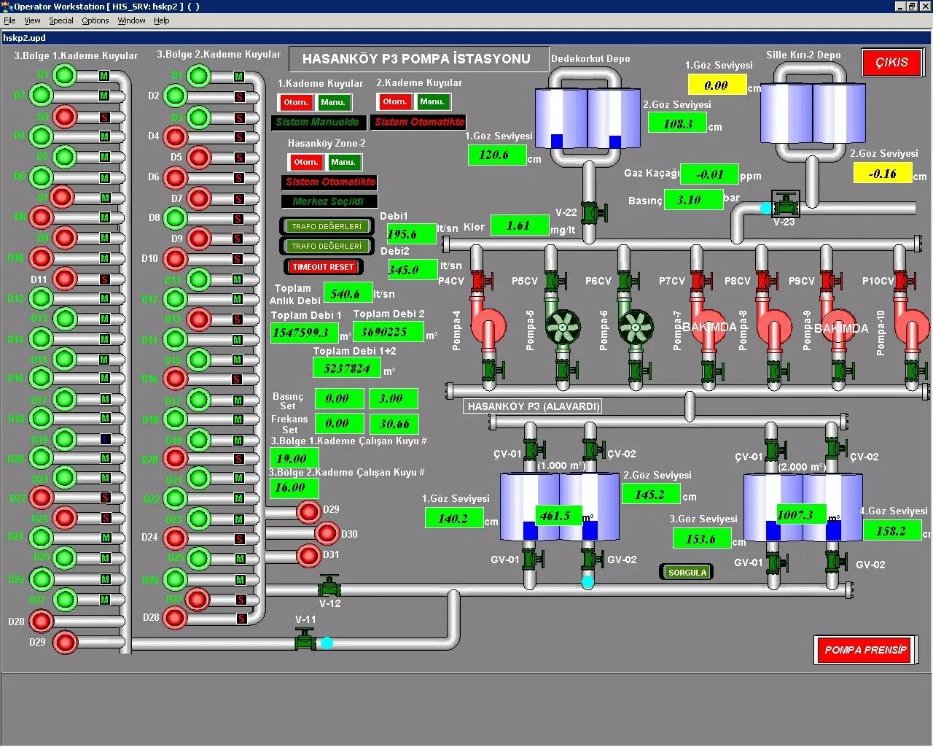Set 2.Kademe Kuyular to Otom. mode

pyautogui.click(x=394, y=102)
